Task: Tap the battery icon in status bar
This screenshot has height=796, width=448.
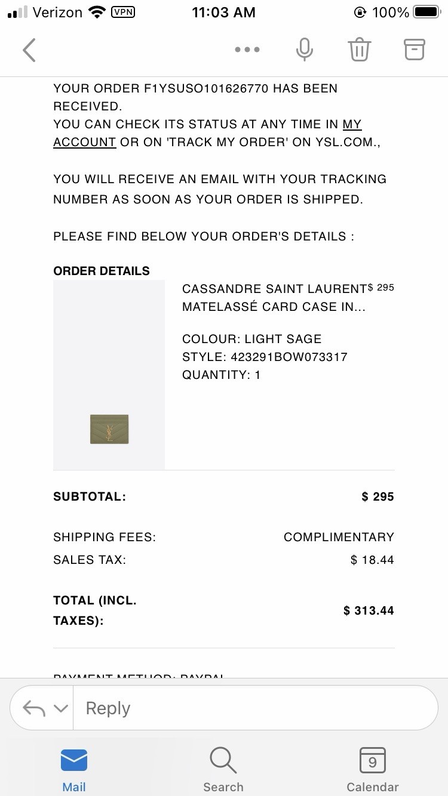Action: [426, 12]
